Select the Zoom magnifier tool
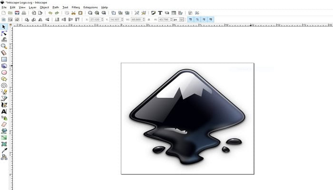The width and height of the screenshot is (333, 190). pyautogui.click(x=4, y=46)
